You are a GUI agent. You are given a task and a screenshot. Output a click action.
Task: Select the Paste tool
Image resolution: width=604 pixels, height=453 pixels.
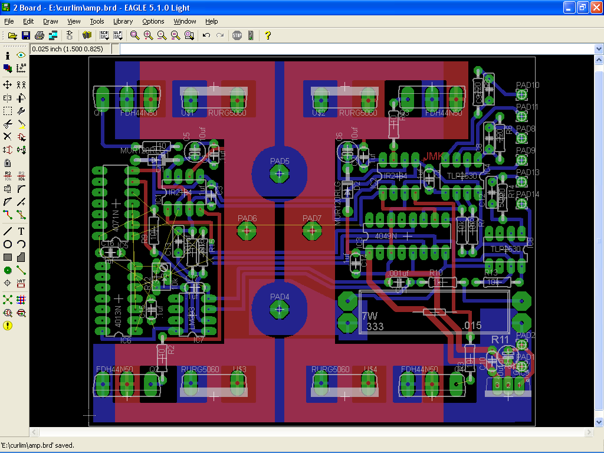coord(21,124)
